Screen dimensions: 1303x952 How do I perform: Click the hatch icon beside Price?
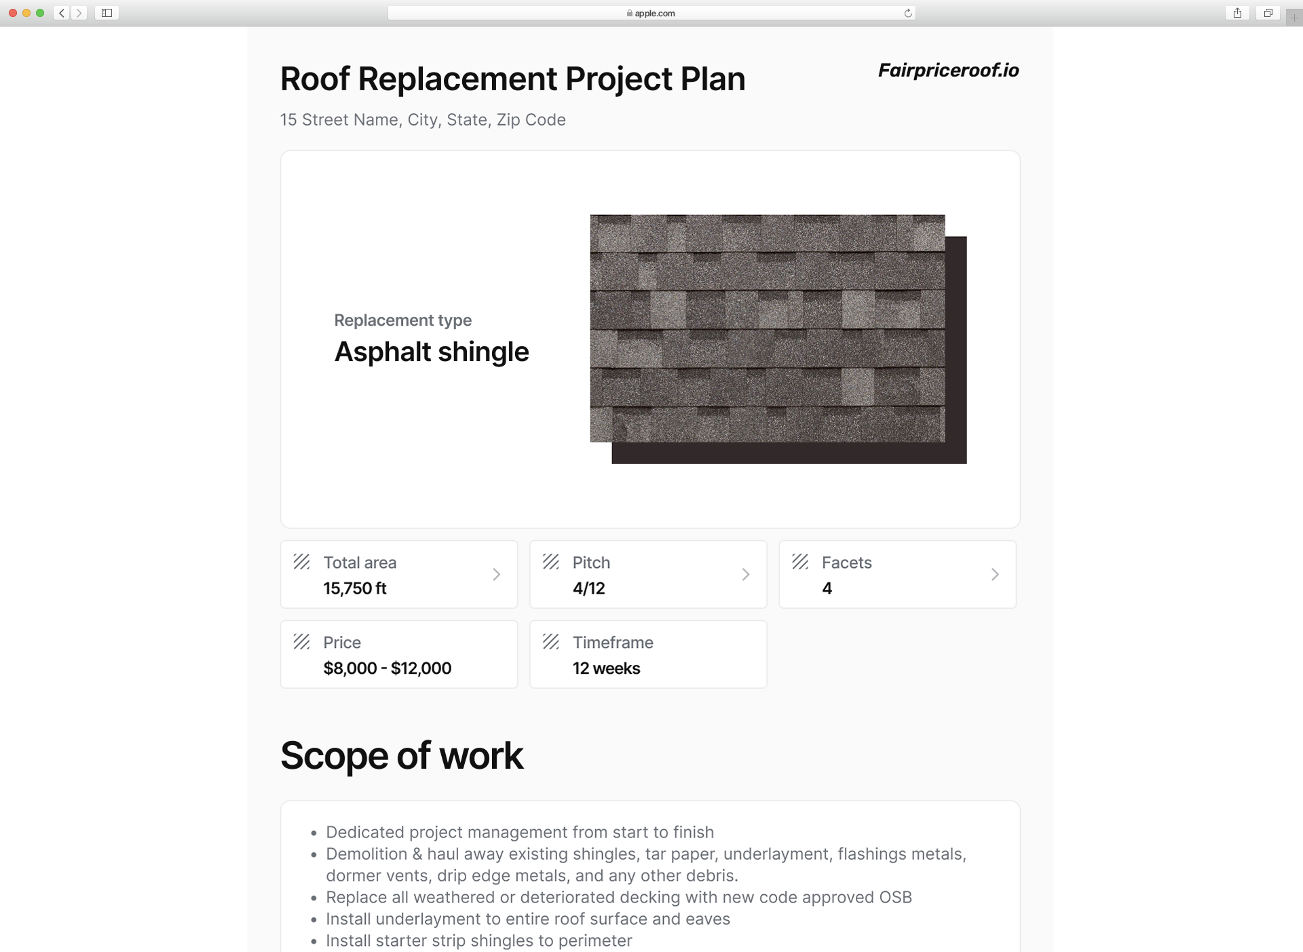[x=301, y=642]
